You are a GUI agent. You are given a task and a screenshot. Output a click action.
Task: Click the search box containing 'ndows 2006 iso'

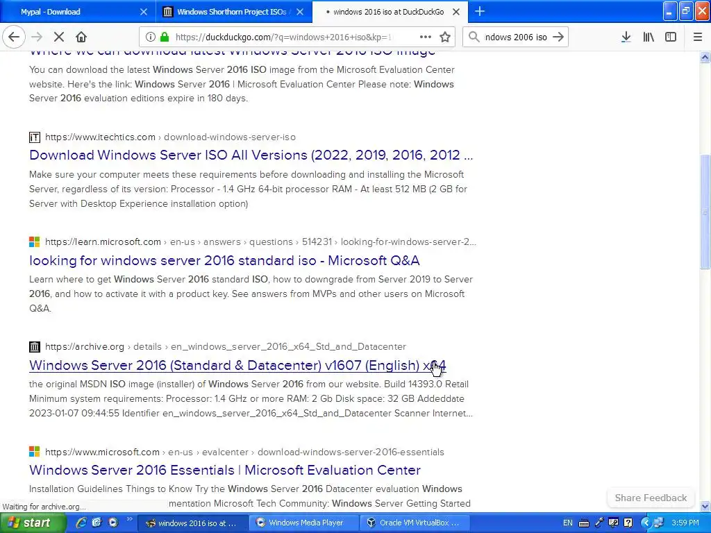tap(516, 37)
